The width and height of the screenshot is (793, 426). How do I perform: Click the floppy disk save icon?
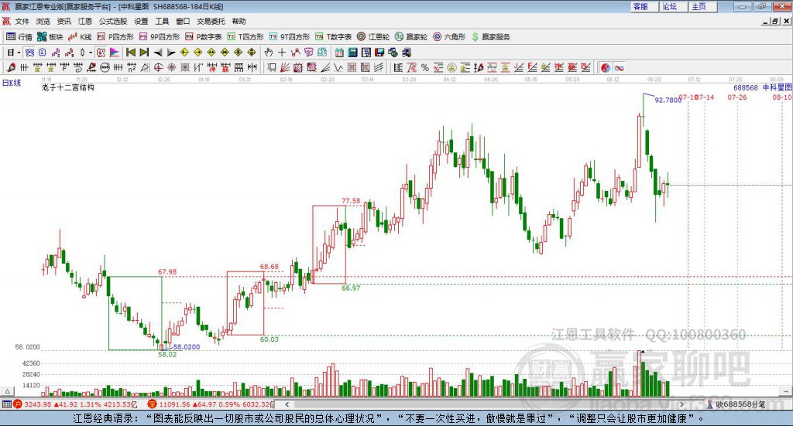[x=379, y=53]
